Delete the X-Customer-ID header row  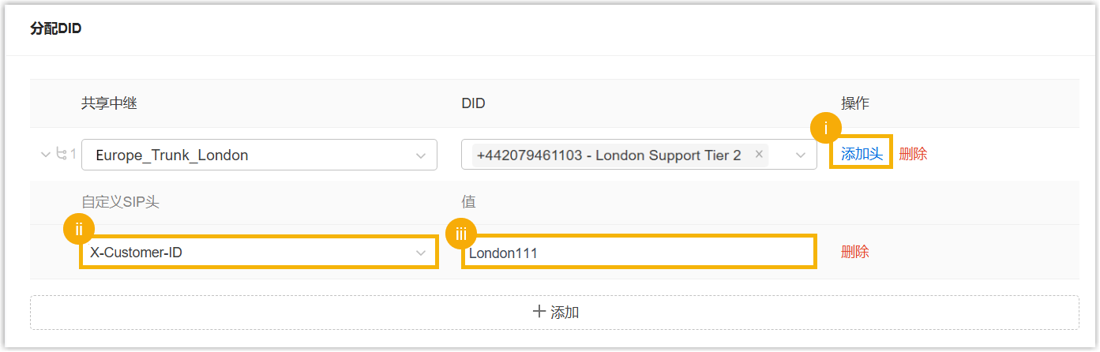(855, 252)
